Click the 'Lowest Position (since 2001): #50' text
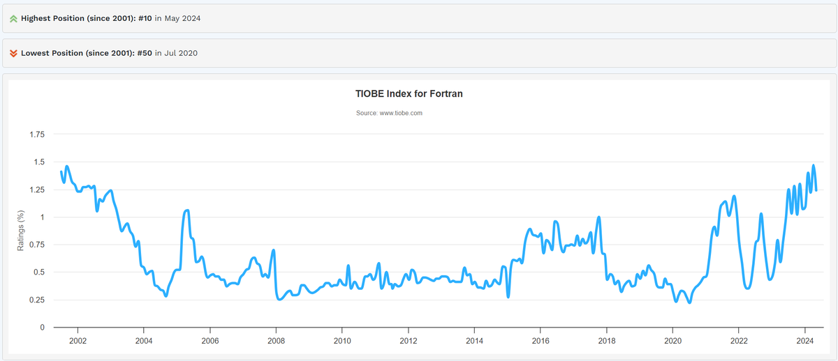The height and width of the screenshot is (361, 838). point(87,53)
